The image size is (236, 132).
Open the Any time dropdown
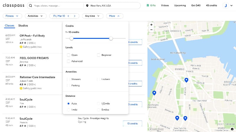[92, 16]
